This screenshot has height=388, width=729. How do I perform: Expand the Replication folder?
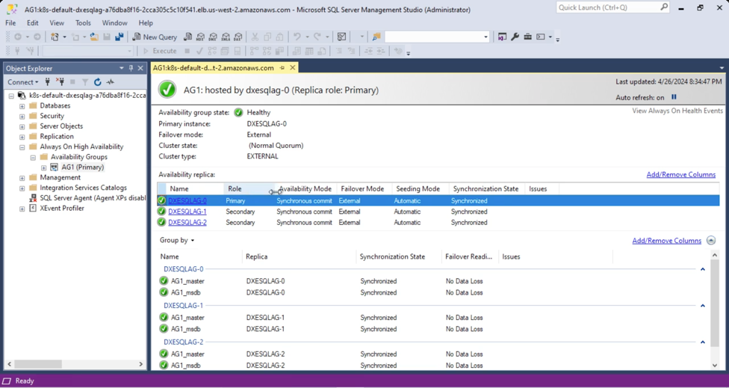[22, 137]
